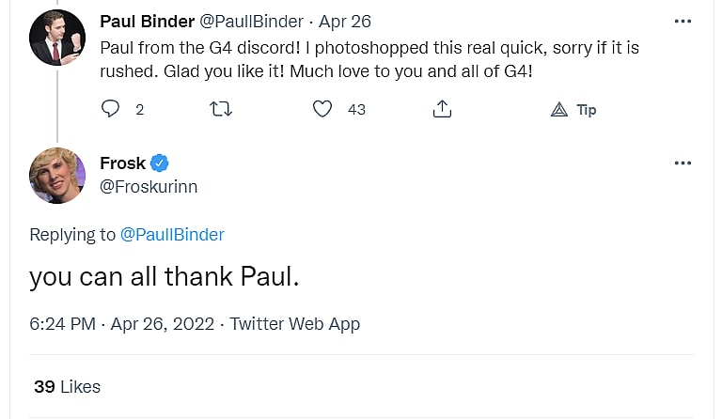The width and height of the screenshot is (722, 419).
Task: Click @PaullBinder in Replying to line
Action: pyautogui.click(x=172, y=235)
